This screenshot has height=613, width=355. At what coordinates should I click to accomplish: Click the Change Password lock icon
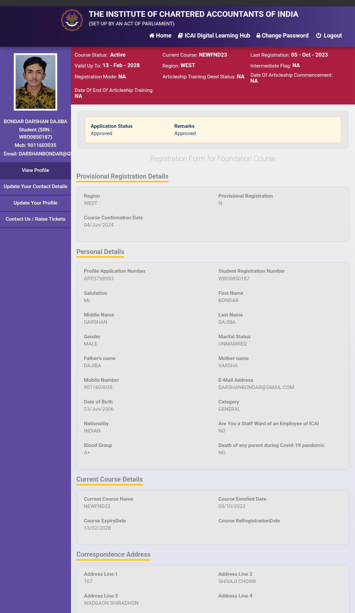(x=258, y=36)
